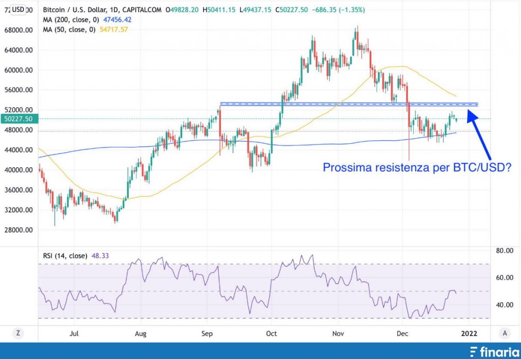Click the change value −686.35 (−1.35%)
521x359 pixels.
click(x=338, y=10)
